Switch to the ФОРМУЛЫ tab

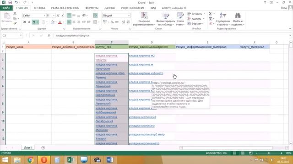(92, 8)
